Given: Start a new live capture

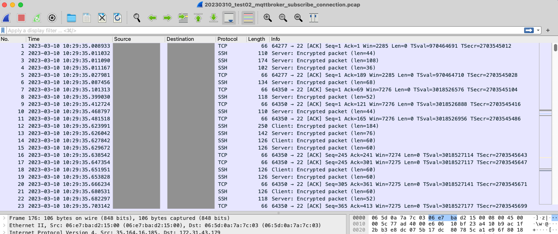Looking at the screenshot, I should point(6,18).
